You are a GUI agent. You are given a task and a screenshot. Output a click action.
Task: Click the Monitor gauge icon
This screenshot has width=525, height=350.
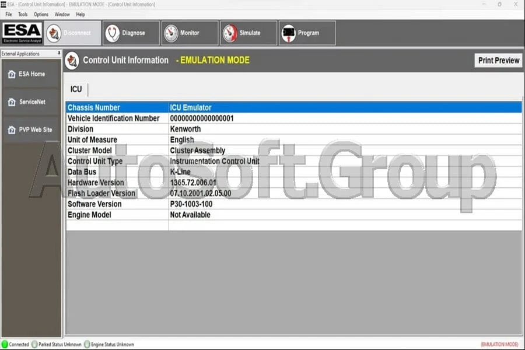171,33
